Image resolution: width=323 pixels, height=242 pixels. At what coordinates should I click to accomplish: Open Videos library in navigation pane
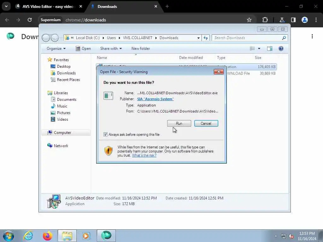(x=62, y=119)
